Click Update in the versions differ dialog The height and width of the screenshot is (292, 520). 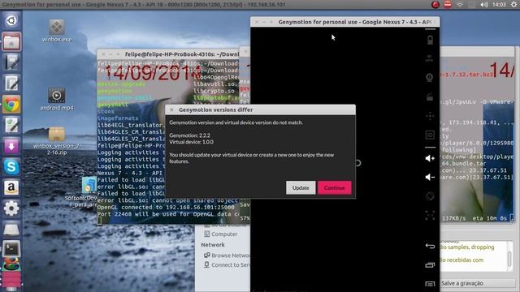[x=301, y=187]
